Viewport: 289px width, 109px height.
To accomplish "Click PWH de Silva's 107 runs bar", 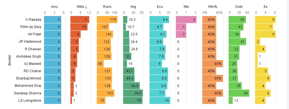I will (103, 27).
